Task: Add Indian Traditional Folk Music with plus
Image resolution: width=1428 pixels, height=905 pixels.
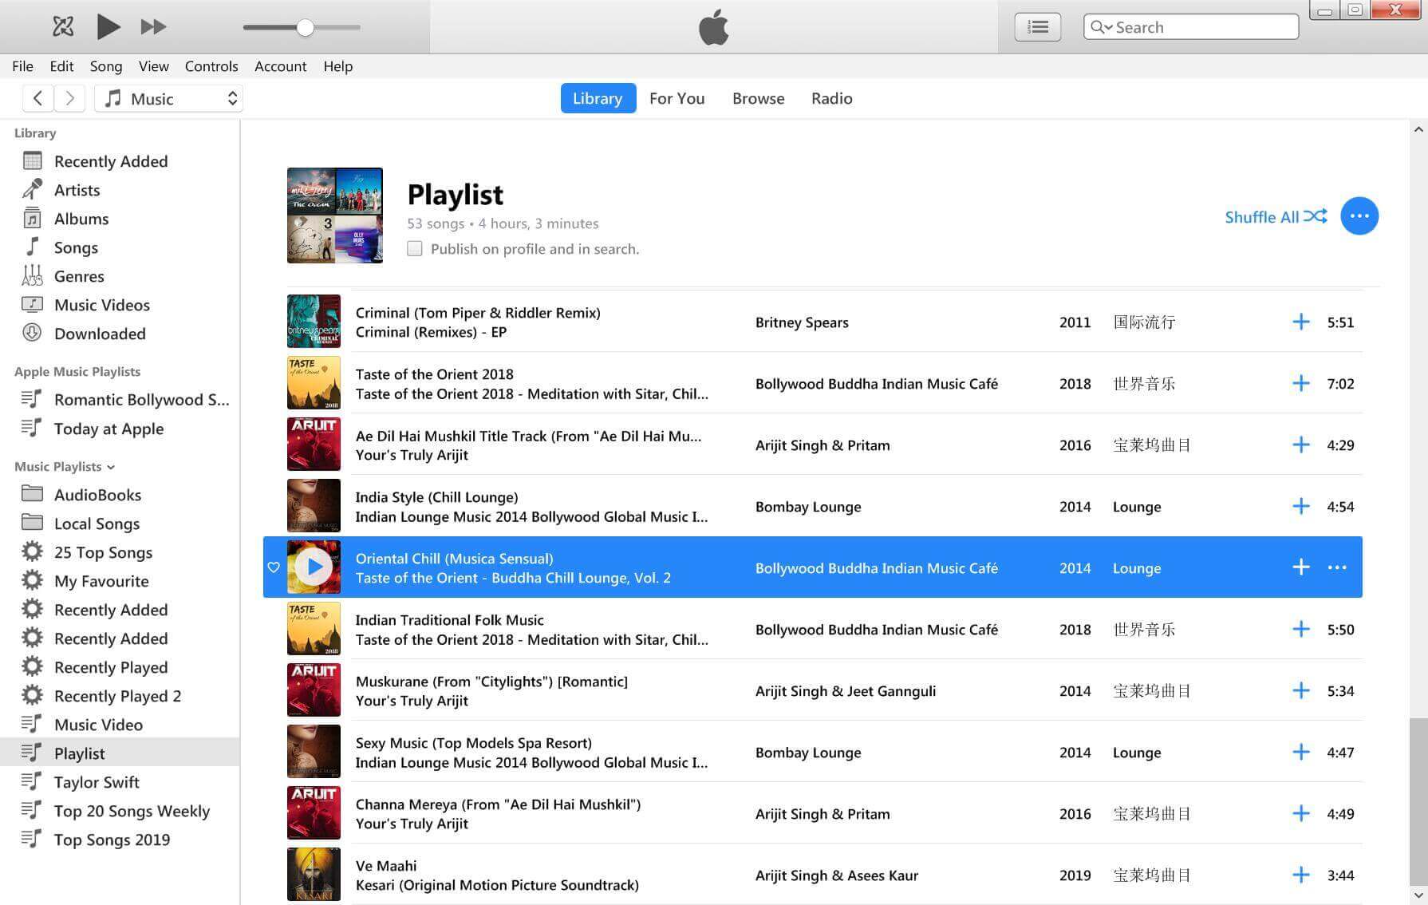Action: pyautogui.click(x=1300, y=629)
